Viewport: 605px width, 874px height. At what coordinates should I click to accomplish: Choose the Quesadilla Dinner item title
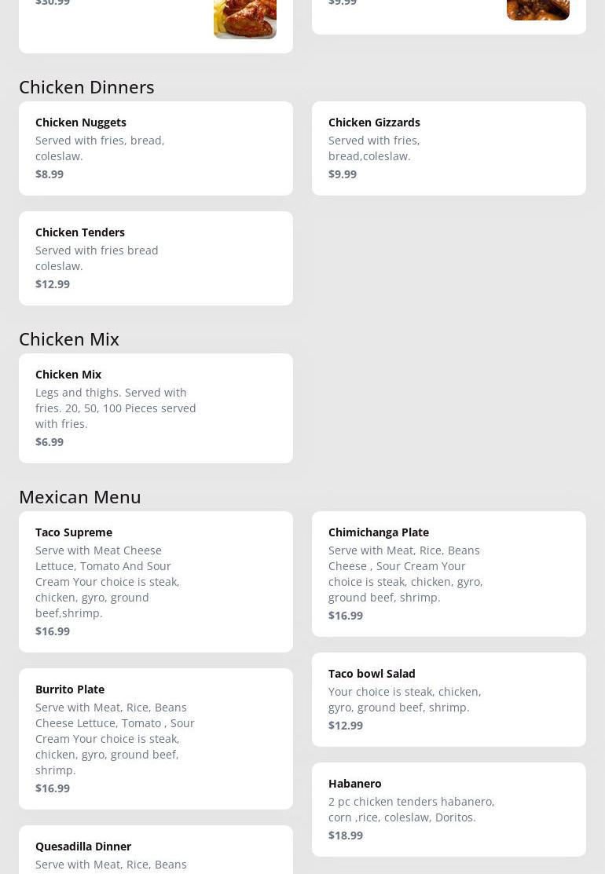click(x=83, y=847)
